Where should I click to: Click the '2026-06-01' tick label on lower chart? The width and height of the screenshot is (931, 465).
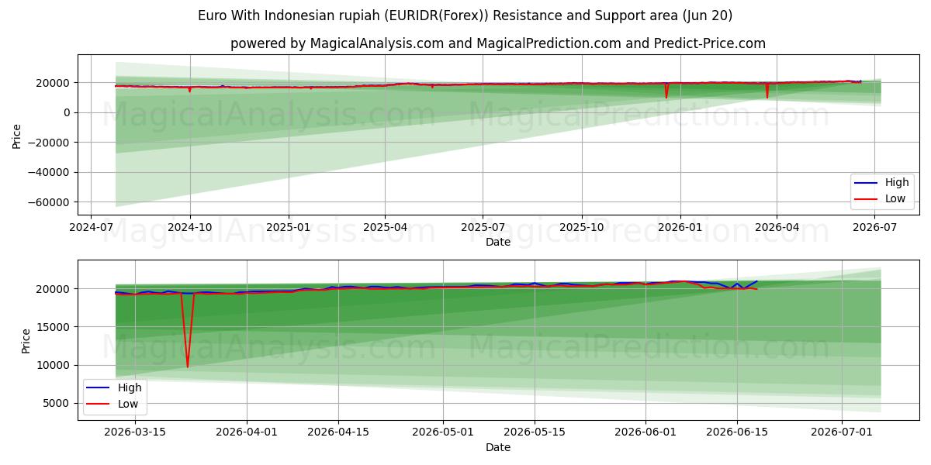(x=645, y=432)
